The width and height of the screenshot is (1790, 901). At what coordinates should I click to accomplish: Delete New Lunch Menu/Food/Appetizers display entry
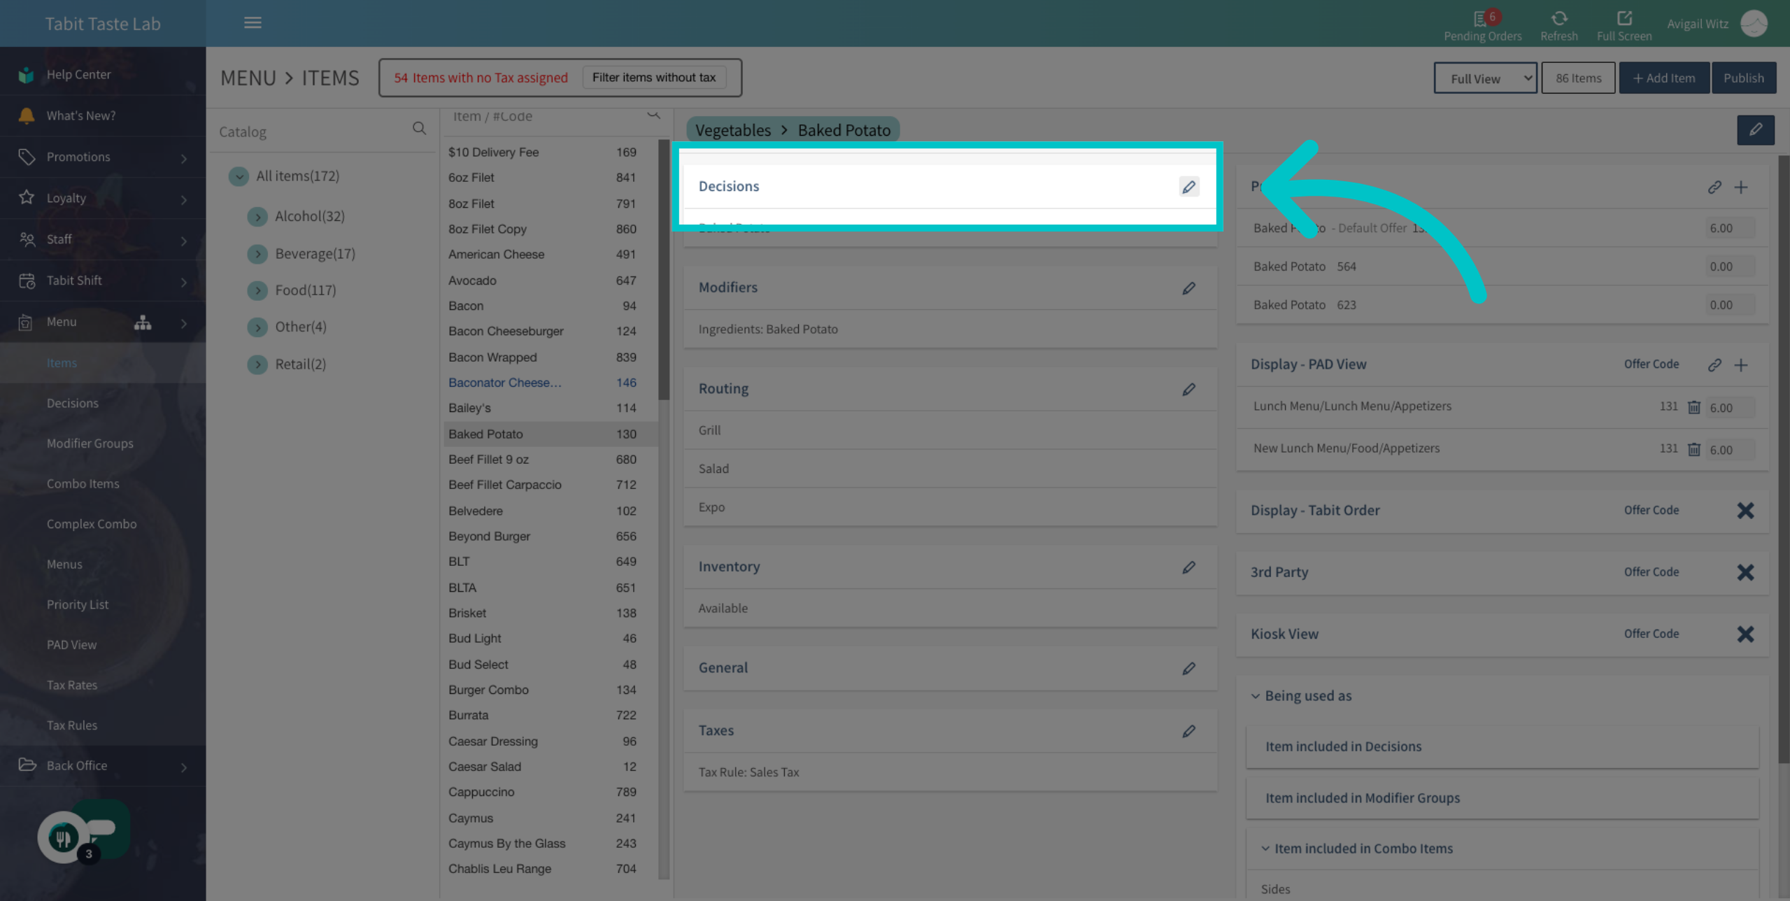coord(1693,449)
